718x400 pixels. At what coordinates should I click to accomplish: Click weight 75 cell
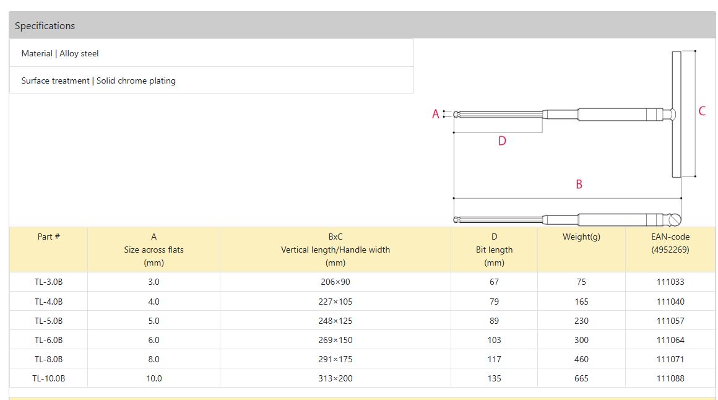pos(581,282)
